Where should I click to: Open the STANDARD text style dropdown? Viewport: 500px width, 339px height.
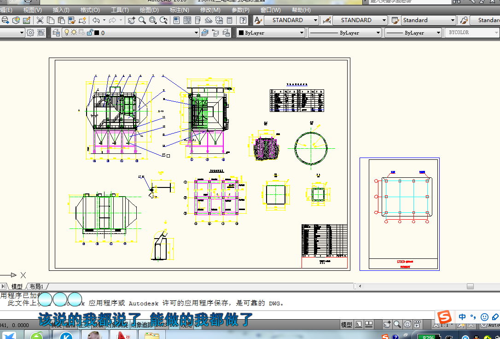(315, 20)
